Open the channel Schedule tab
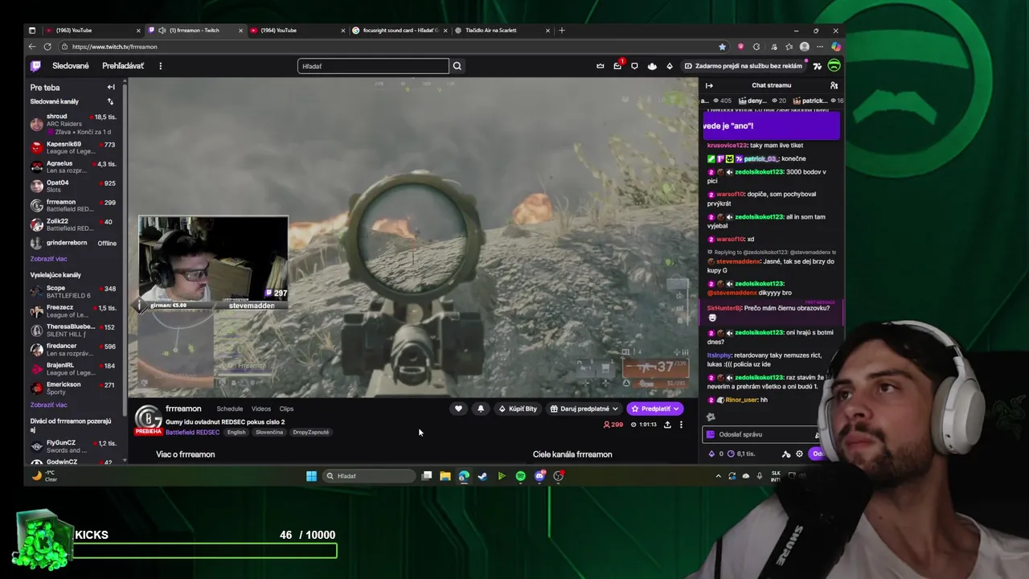Viewport: 1029px width, 579px height. 229,409
